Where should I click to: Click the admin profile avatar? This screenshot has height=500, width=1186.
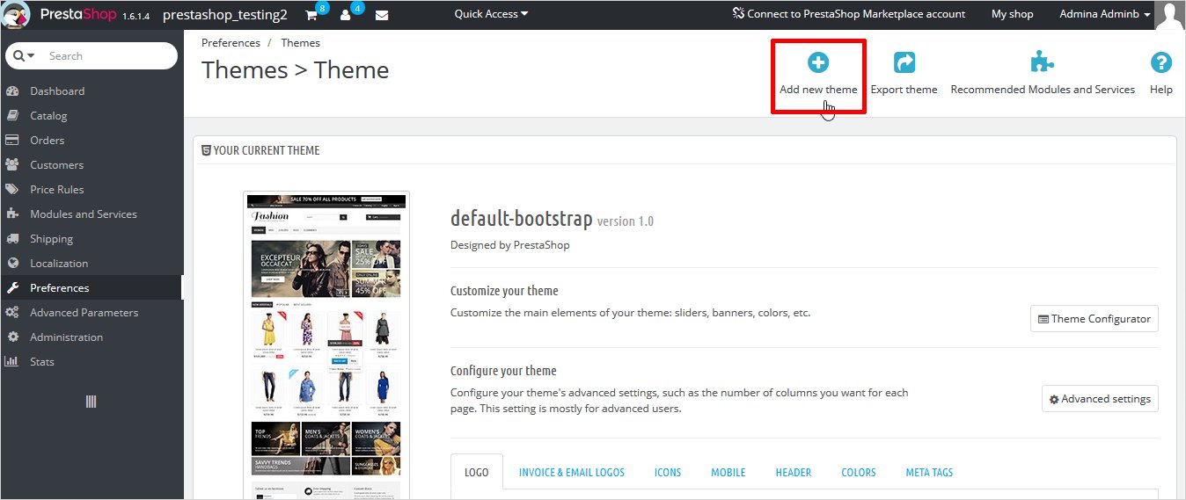(x=1170, y=15)
